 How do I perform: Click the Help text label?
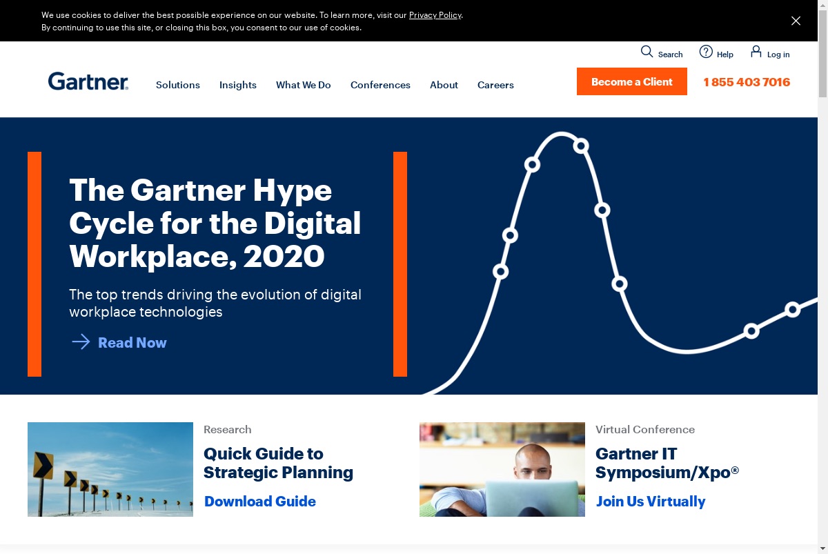pos(725,55)
